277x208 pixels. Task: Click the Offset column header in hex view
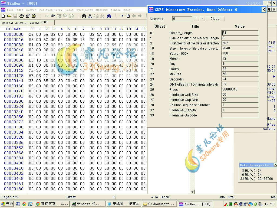click(x=14, y=29)
